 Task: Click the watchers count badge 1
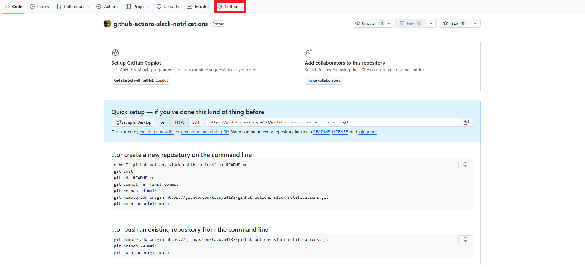(x=382, y=23)
